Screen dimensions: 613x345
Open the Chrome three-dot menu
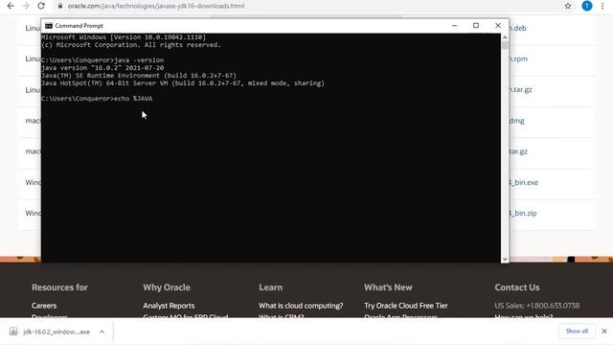click(x=602, y=6)
